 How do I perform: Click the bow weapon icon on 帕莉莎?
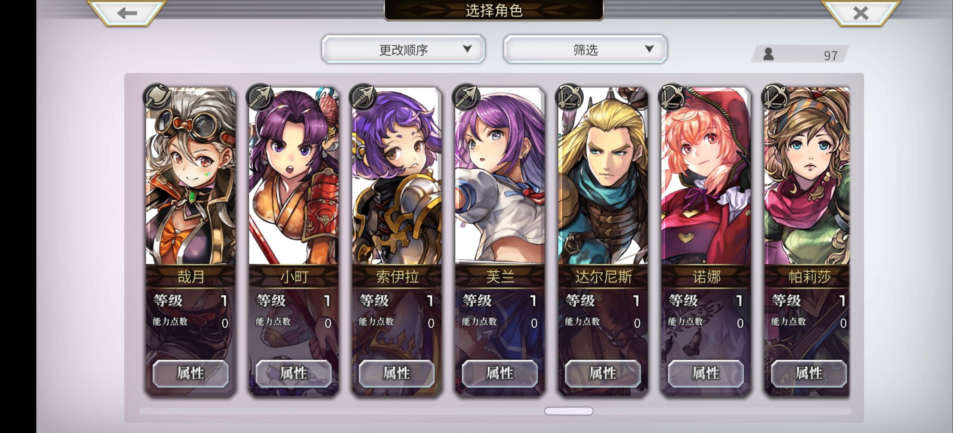click(x=775, y=97)
